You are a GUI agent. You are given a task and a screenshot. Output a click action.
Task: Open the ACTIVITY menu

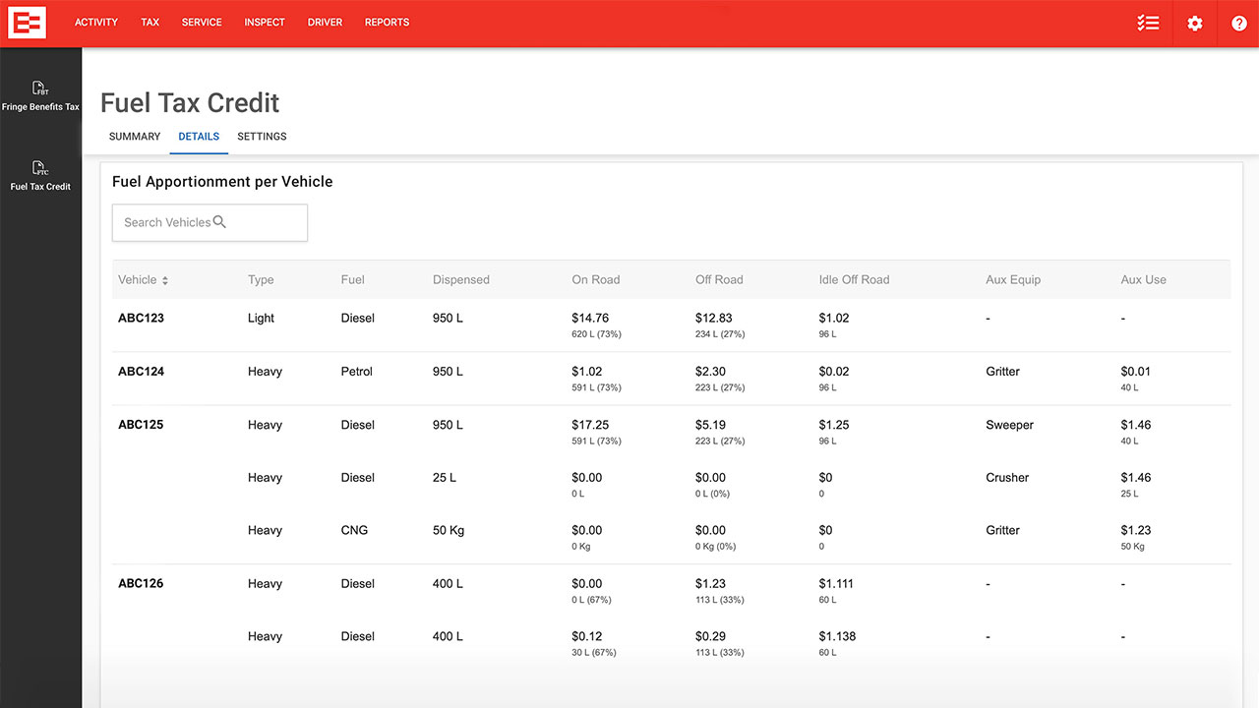[96, 23]
